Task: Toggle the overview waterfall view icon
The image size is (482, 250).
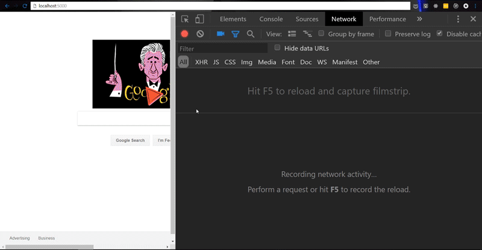Action: pyautogui.click(x=307, y=34)
